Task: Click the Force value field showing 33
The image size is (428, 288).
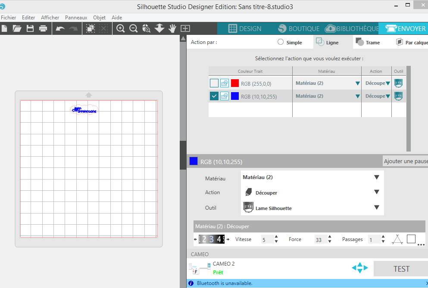Action: coord(321,239)
